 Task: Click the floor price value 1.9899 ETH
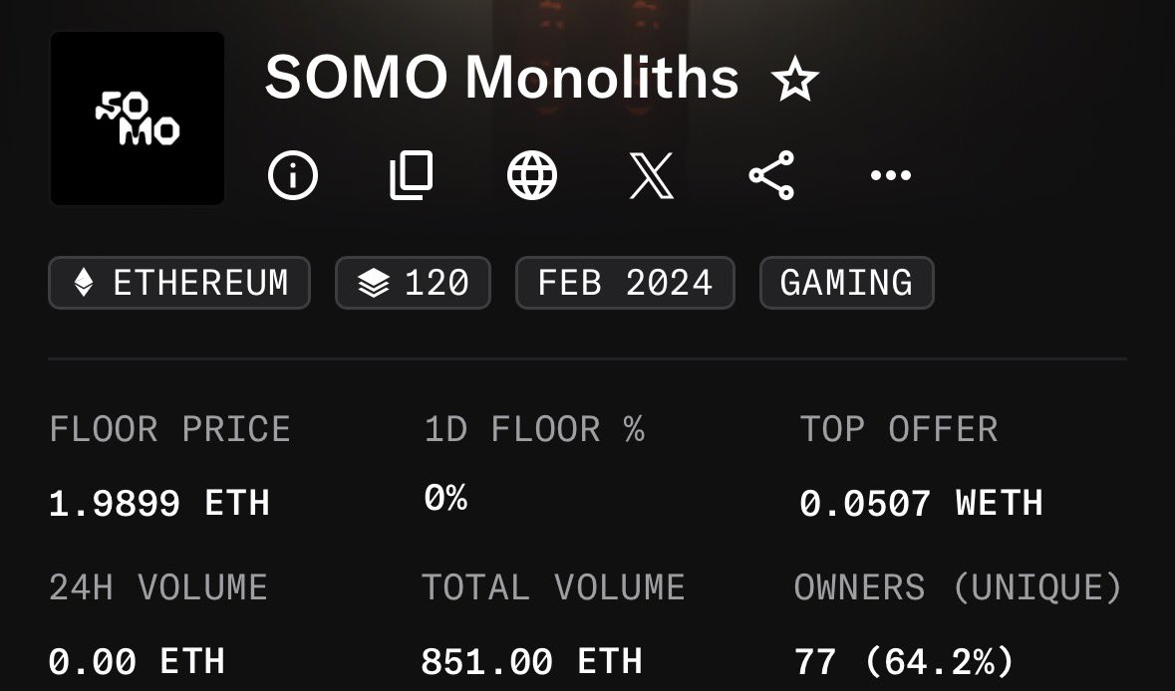tap(159, 503)
